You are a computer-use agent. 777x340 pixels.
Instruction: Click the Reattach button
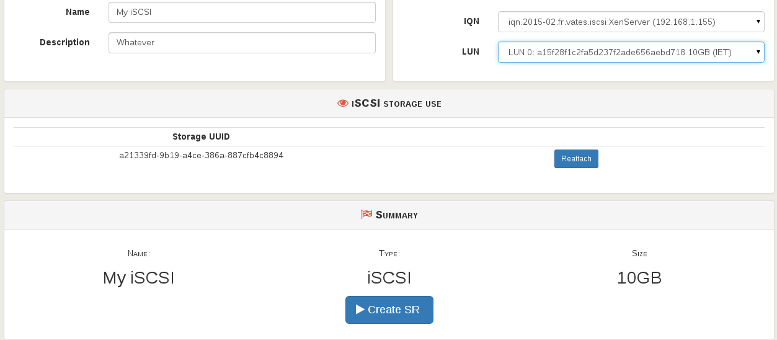point(576,159)
